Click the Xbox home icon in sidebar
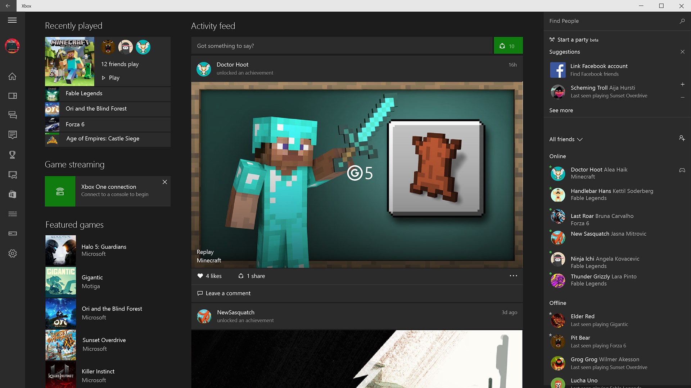691x388 pixels. (12, 76)
